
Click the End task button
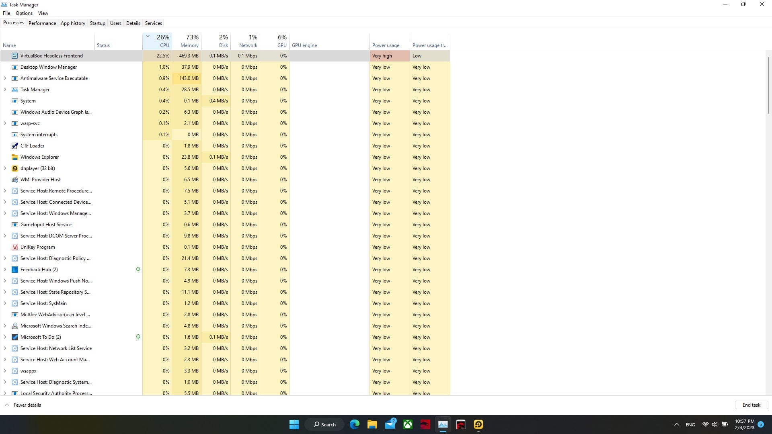pyautogui.click(x=751, y=405)
